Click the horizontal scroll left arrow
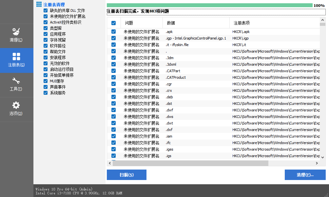This screenshot has width=329, height=197. click(x=110, y=163)
